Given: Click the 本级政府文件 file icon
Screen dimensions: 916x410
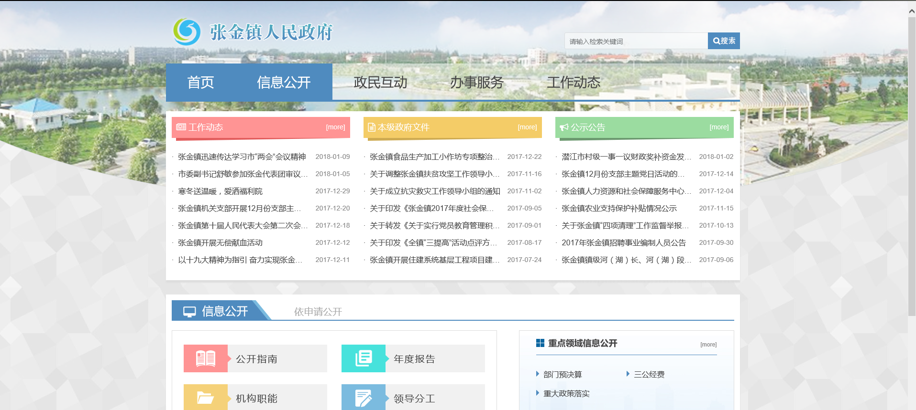Looking at the screenshot, I should tap(371, 127).
